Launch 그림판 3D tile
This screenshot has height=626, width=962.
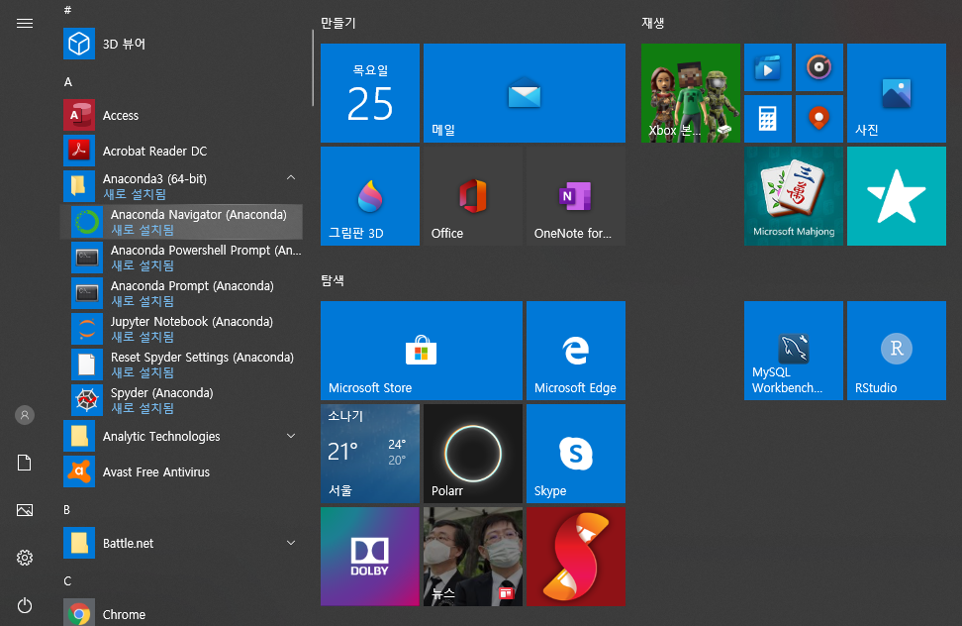[370, 196]
